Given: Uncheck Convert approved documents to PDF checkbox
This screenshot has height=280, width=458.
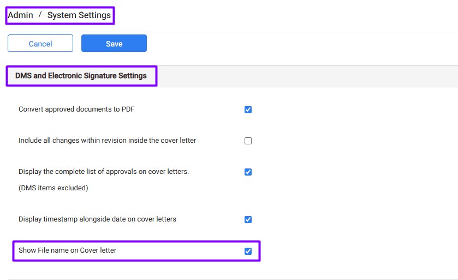Looking at the screenshot, I should (248, 109).
